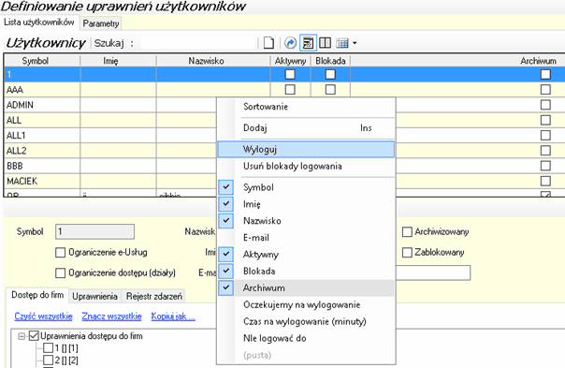Click the table grid view icon
565x368 pixels.
(342, 43)
